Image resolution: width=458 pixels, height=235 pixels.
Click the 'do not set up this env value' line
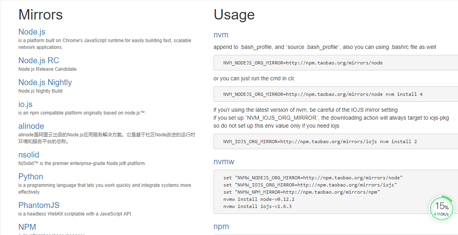click(276, 126)
